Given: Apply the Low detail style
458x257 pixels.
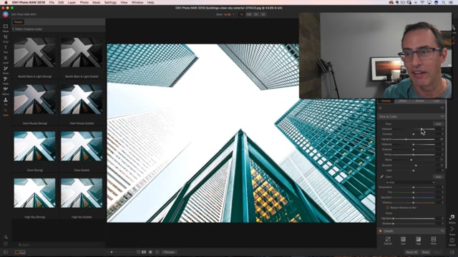Looking at the screenshot, I should tap(403, 241).
